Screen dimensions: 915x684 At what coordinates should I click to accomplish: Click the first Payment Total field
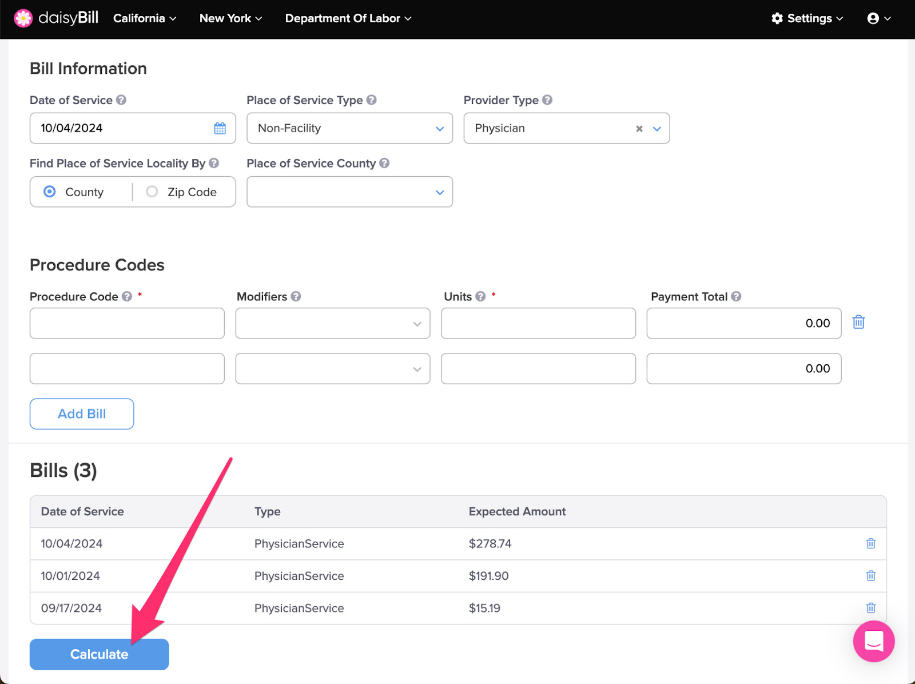[x=744, y=323]
